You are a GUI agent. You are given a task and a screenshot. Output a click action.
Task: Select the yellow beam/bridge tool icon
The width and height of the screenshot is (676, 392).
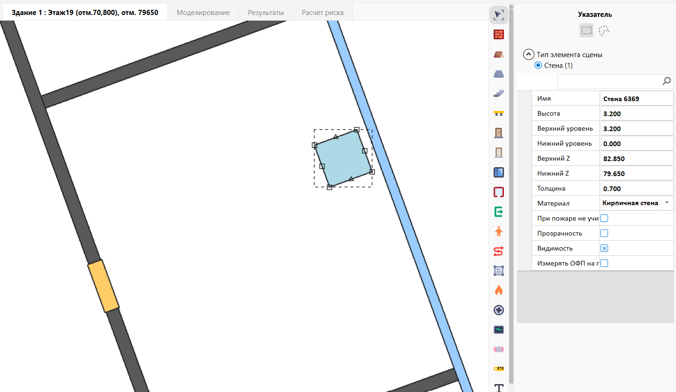coord(499,113)
